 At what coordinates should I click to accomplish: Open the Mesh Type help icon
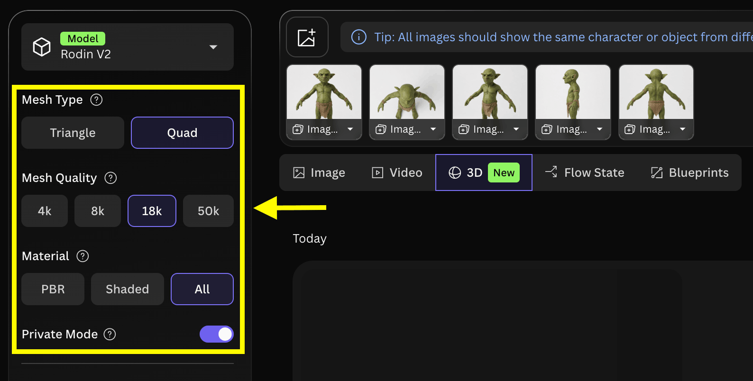(x=96, y=100)
